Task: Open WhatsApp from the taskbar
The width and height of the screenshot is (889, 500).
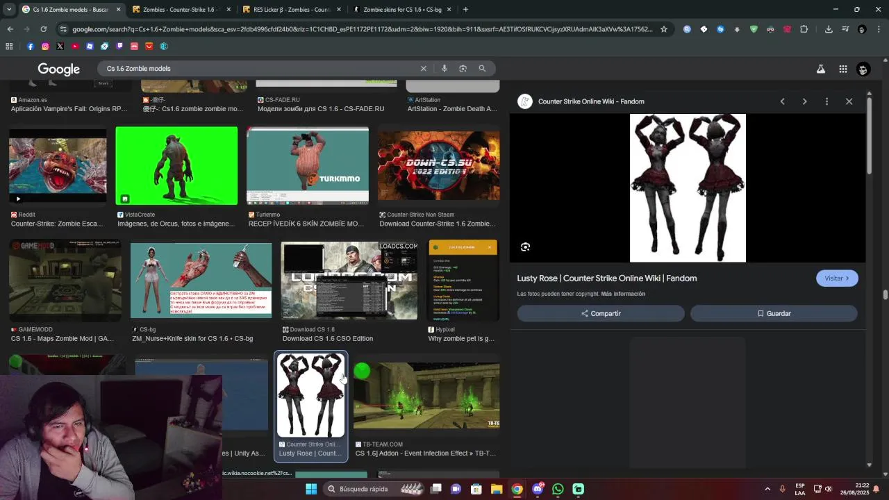Action: click(558, 489)
